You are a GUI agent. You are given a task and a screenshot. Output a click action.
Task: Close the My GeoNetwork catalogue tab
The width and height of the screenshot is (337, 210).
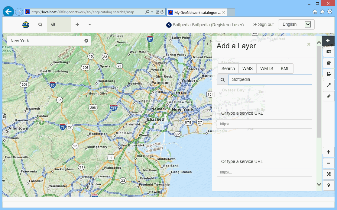224,12
